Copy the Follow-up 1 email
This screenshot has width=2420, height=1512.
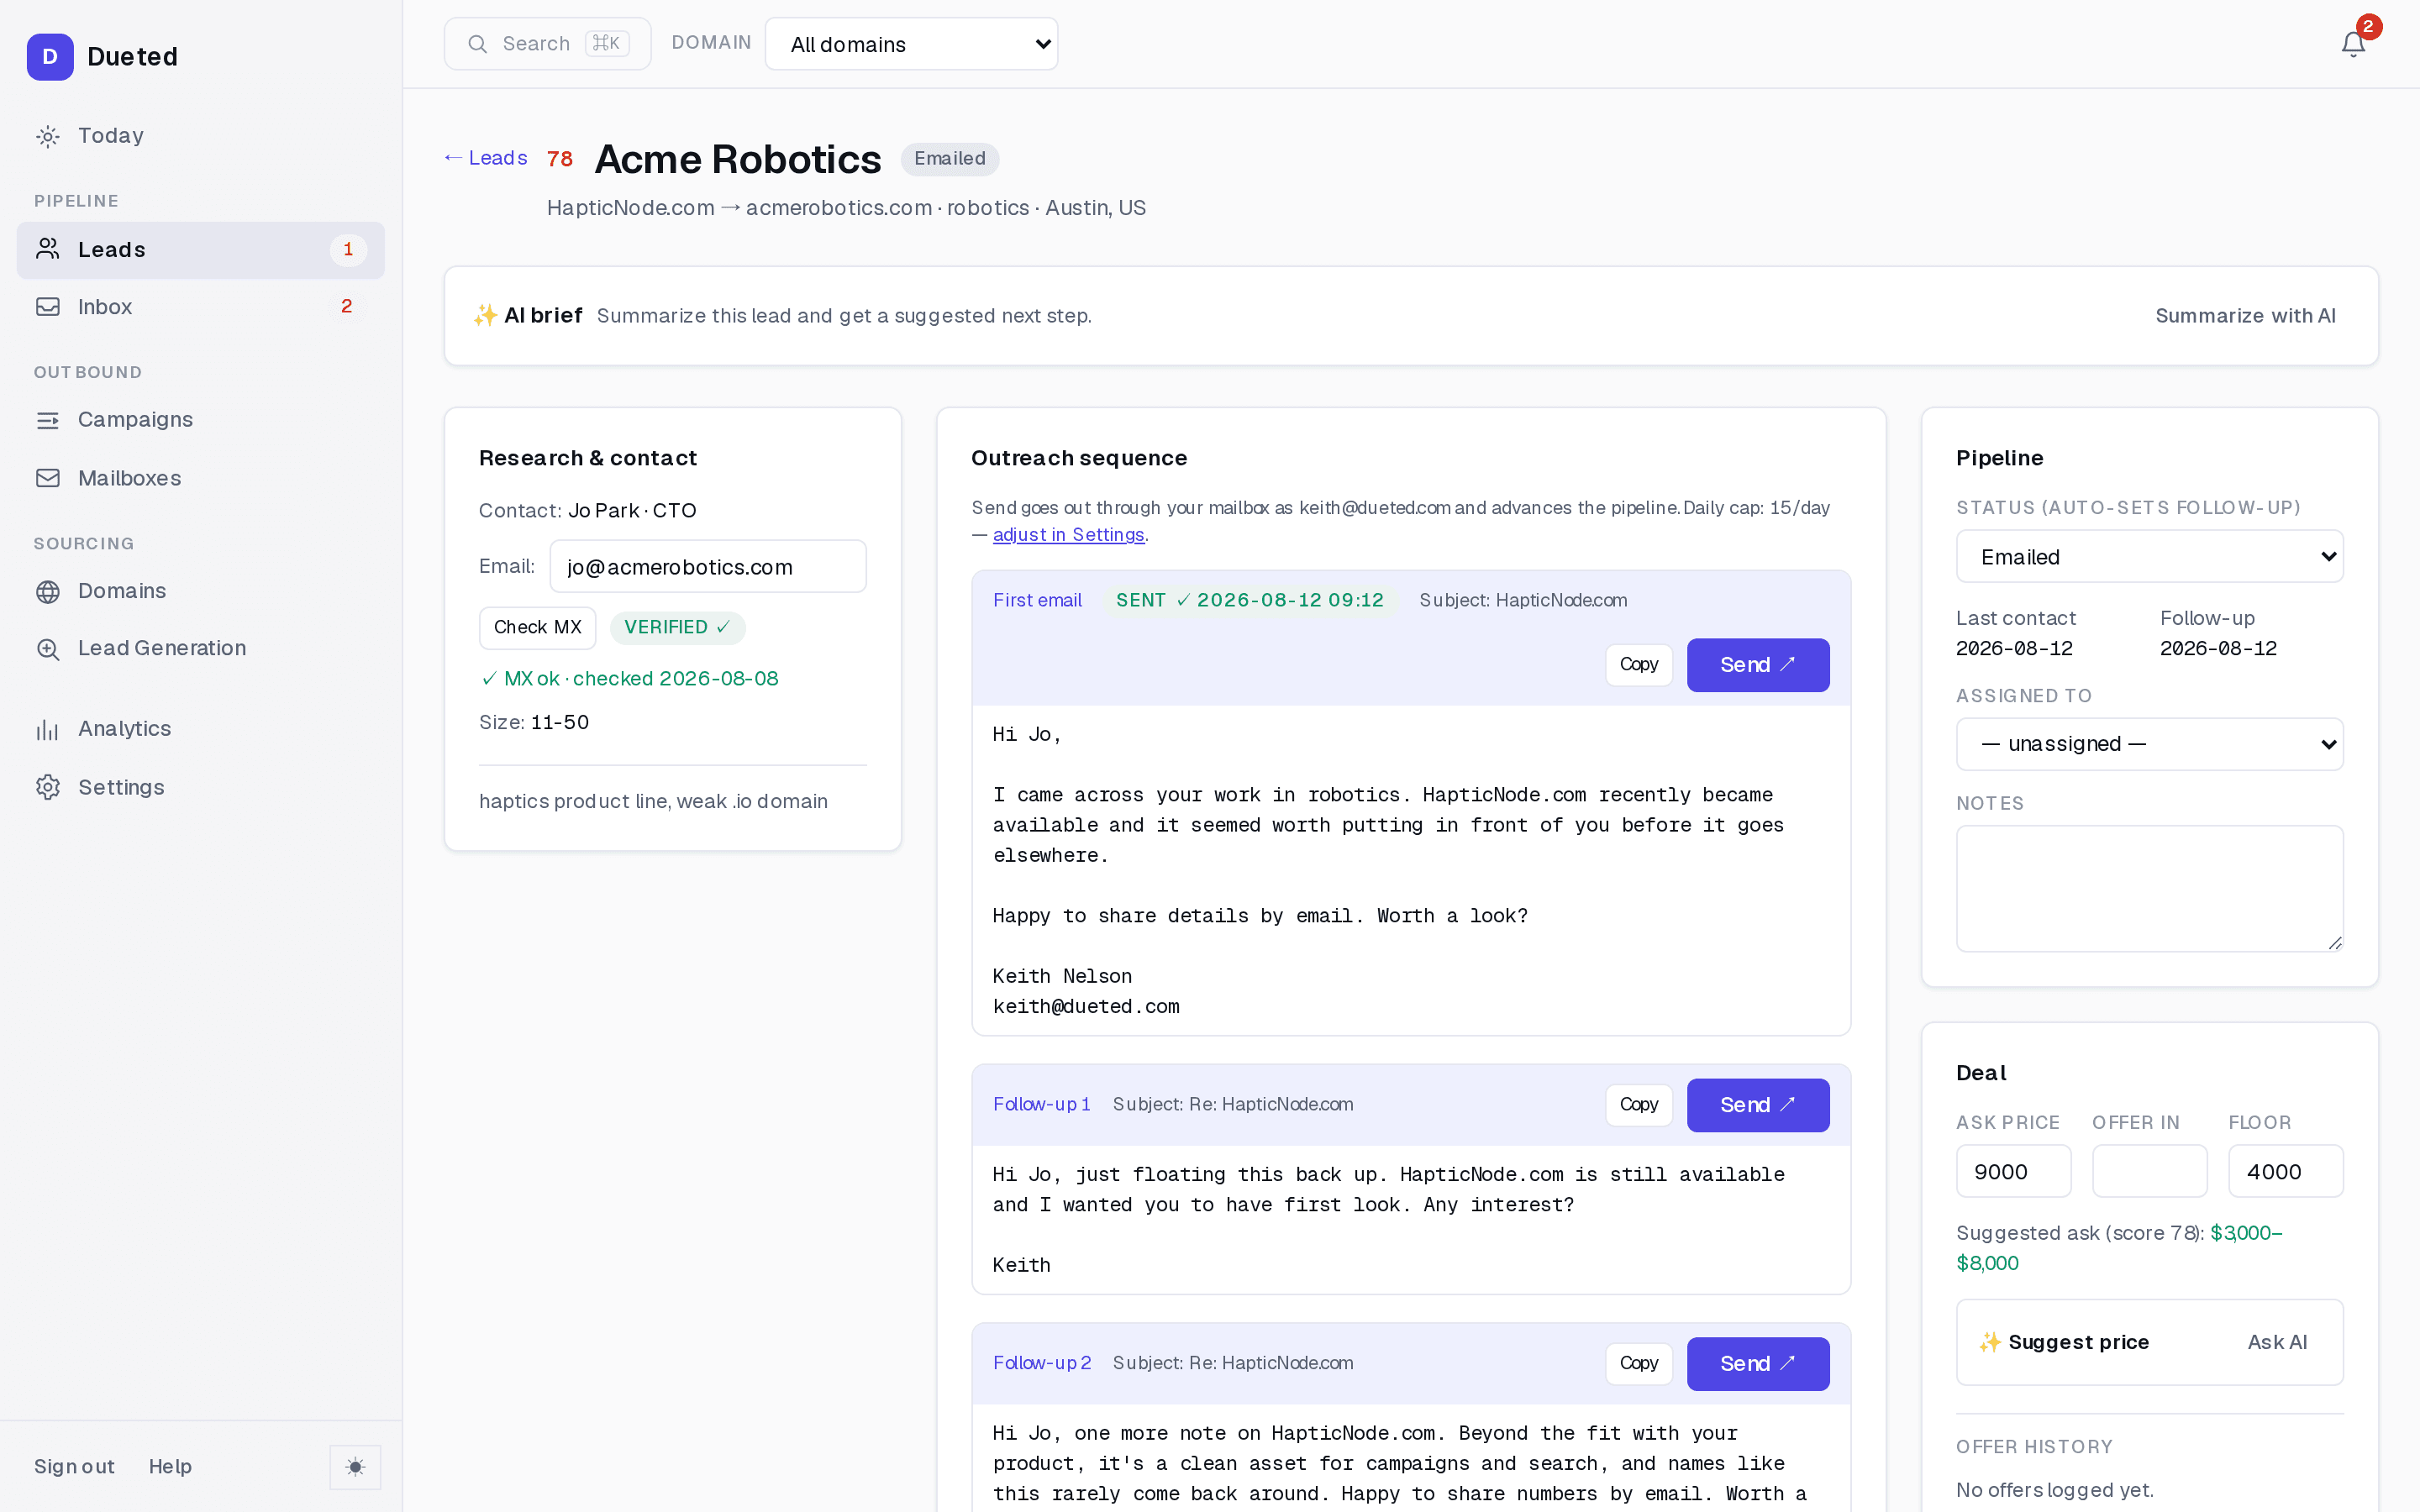1638,1105
